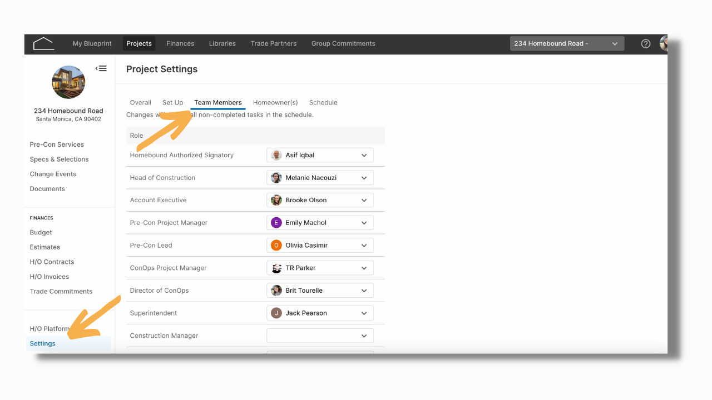Open Specs & Selections in sidebar

point(59,159)
